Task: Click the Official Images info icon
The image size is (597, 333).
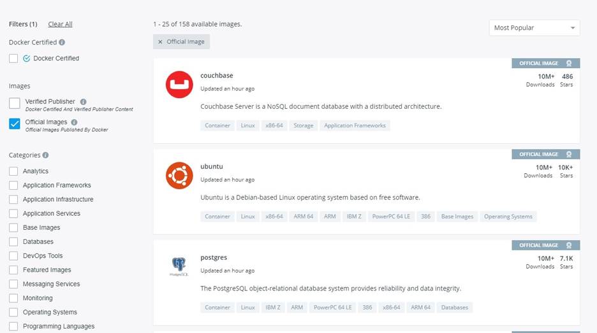Action: pos(74,122)
